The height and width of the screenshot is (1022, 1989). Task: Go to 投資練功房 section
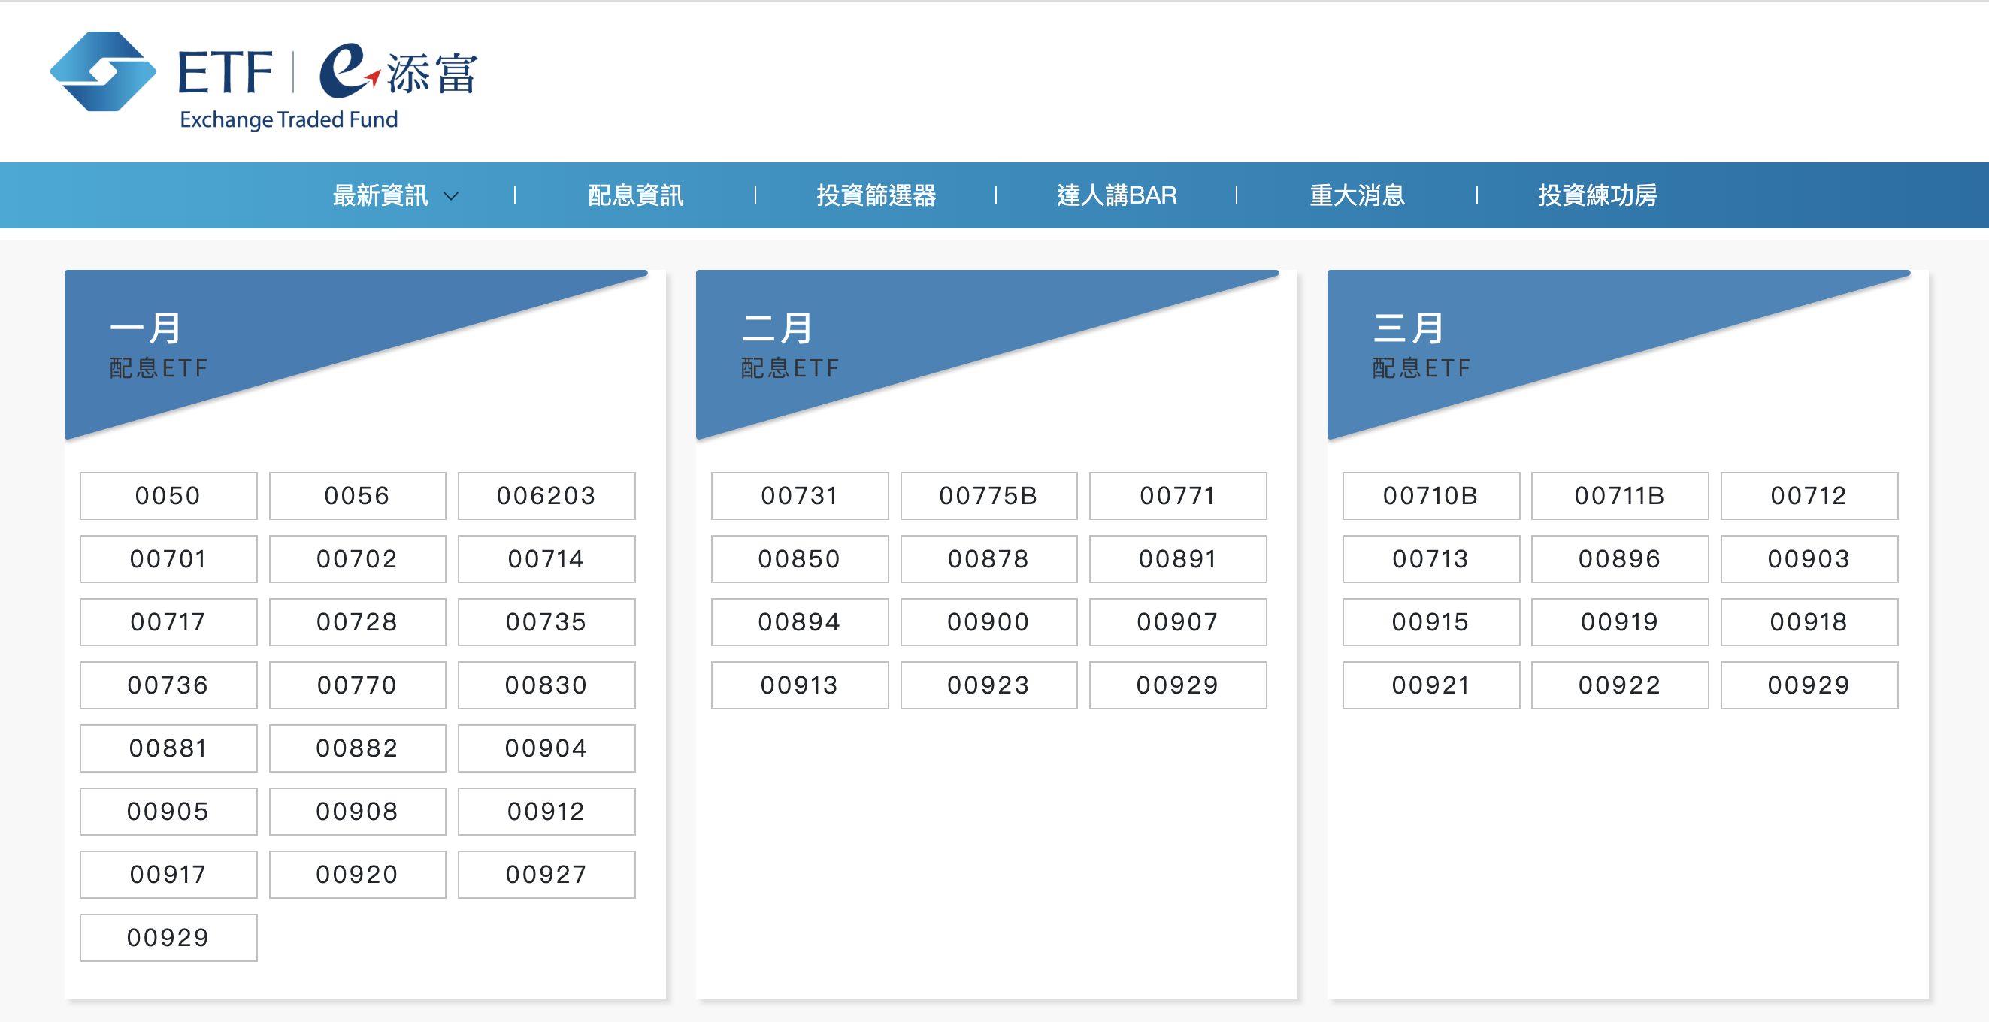point(1597,195)
